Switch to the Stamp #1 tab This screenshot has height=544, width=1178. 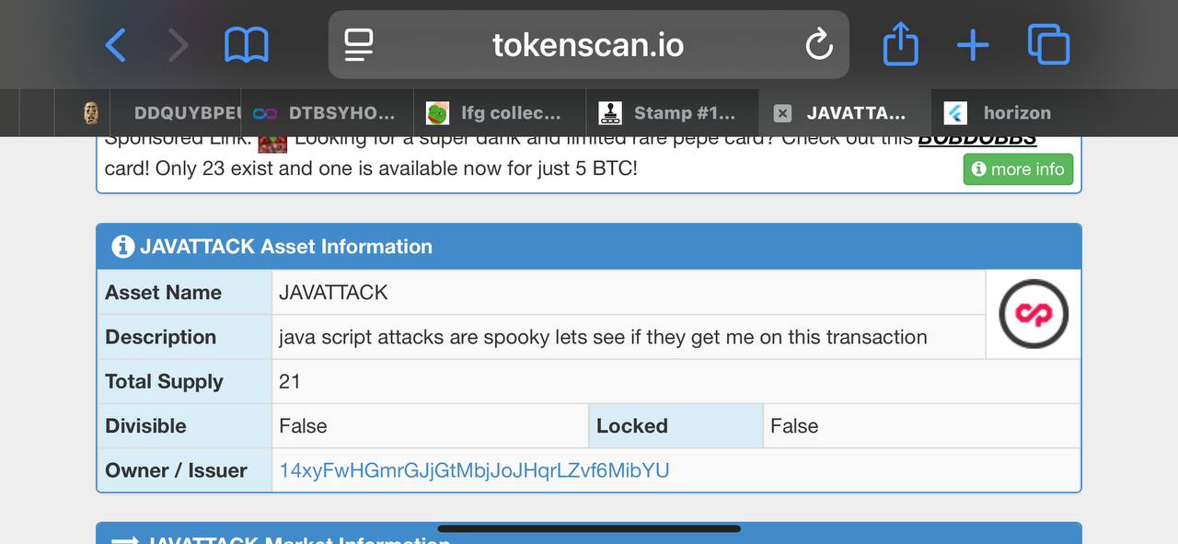pyautogui.click(x=672, y=113)
